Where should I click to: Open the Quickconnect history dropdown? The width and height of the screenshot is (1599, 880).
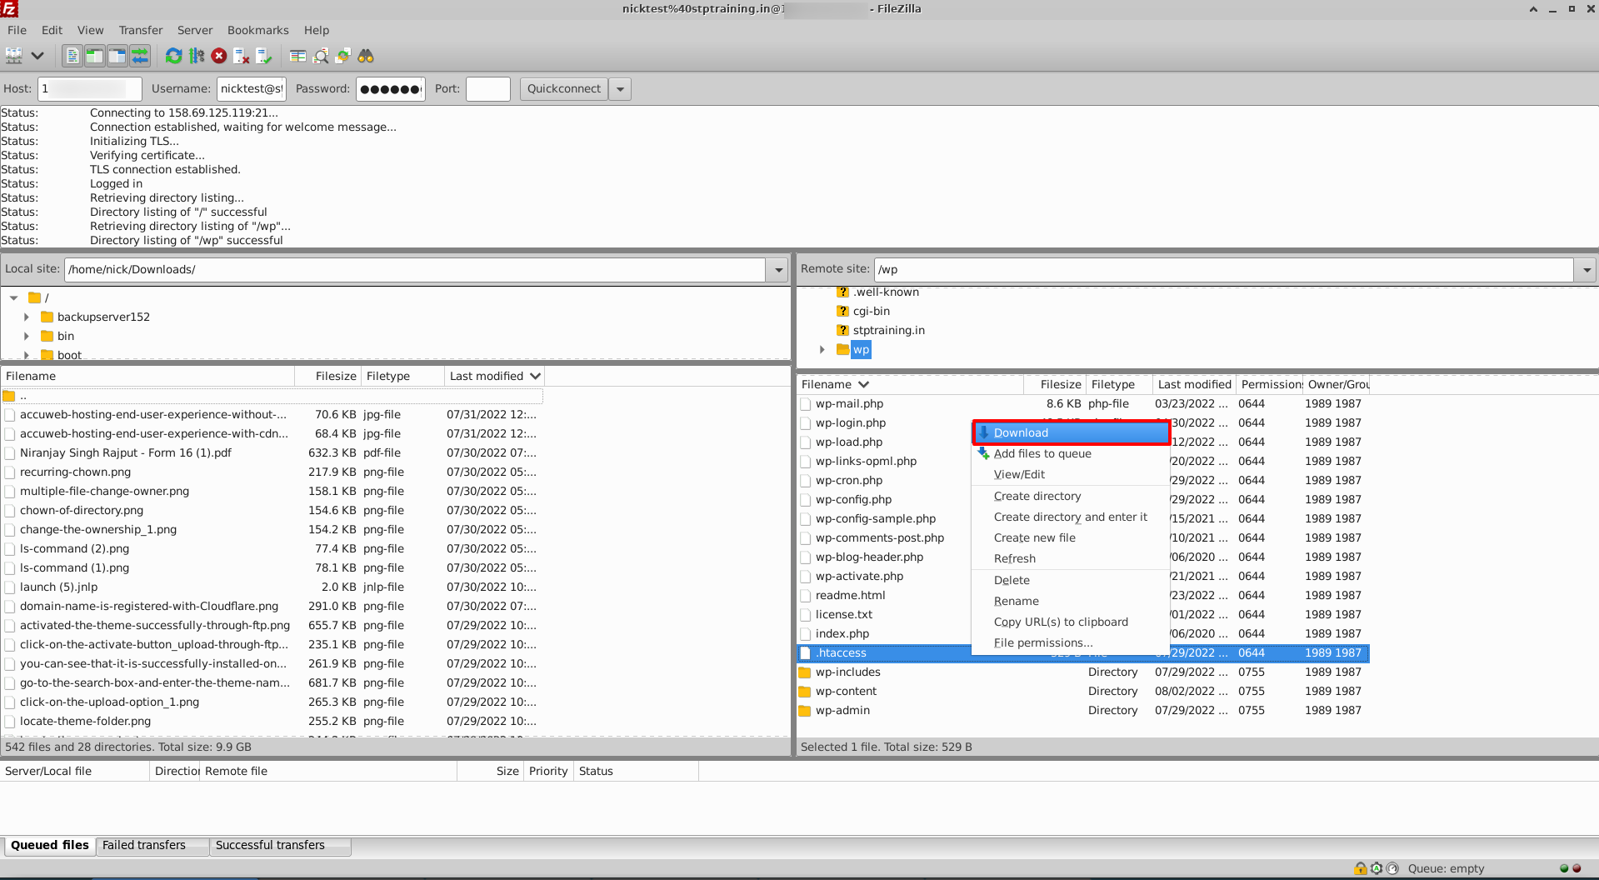pyautogui.click(x=620, y=88)
